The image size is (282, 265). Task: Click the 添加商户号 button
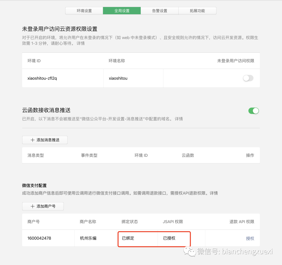coord(43,206)
